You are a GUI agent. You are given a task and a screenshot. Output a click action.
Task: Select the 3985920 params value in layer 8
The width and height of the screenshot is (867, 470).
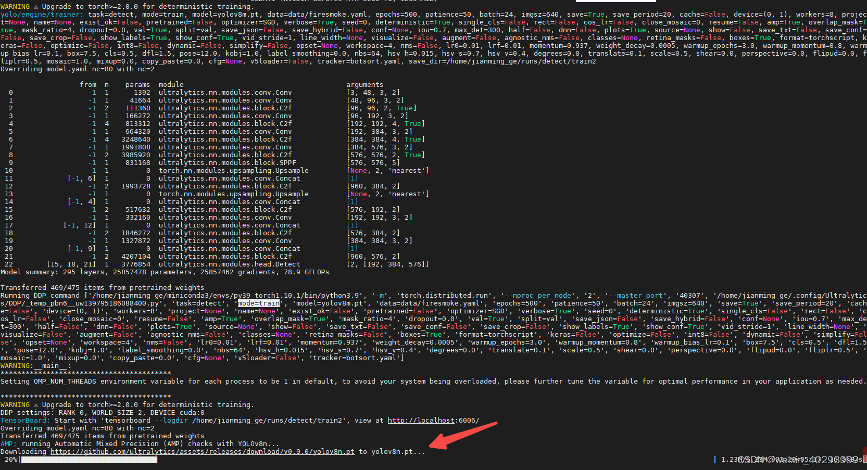135,155
